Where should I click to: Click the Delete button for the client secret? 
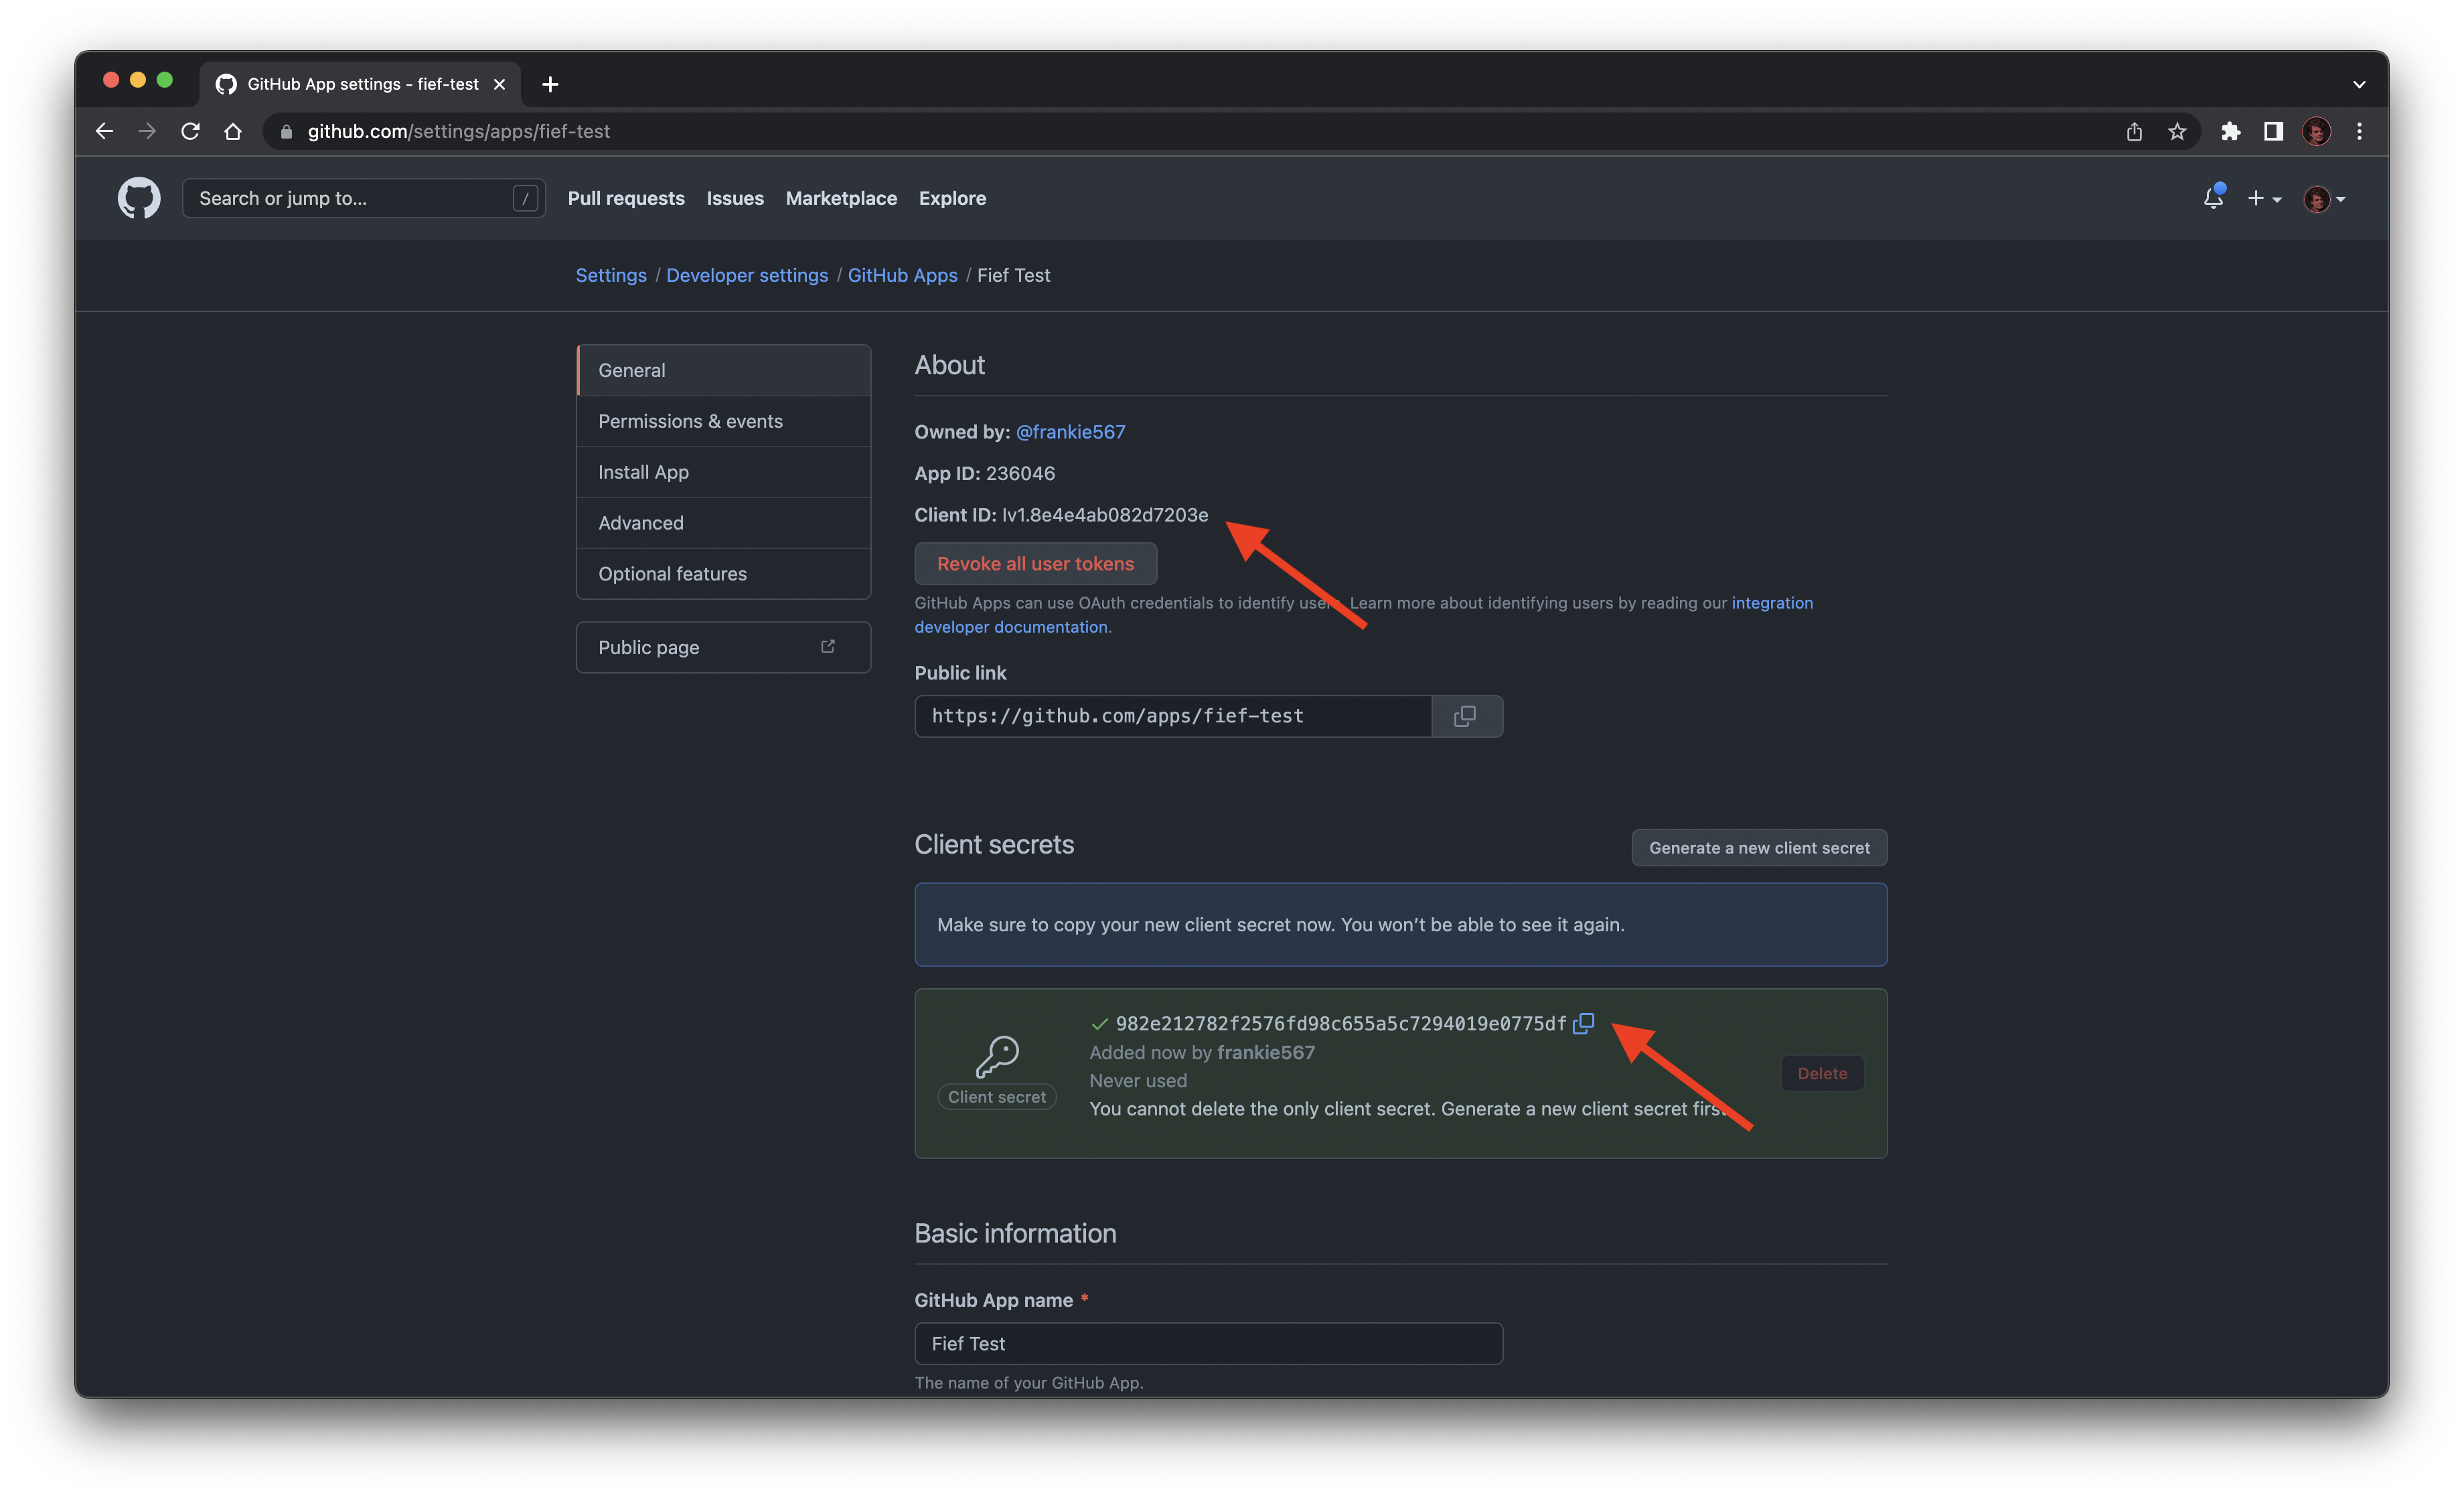1822,1073
